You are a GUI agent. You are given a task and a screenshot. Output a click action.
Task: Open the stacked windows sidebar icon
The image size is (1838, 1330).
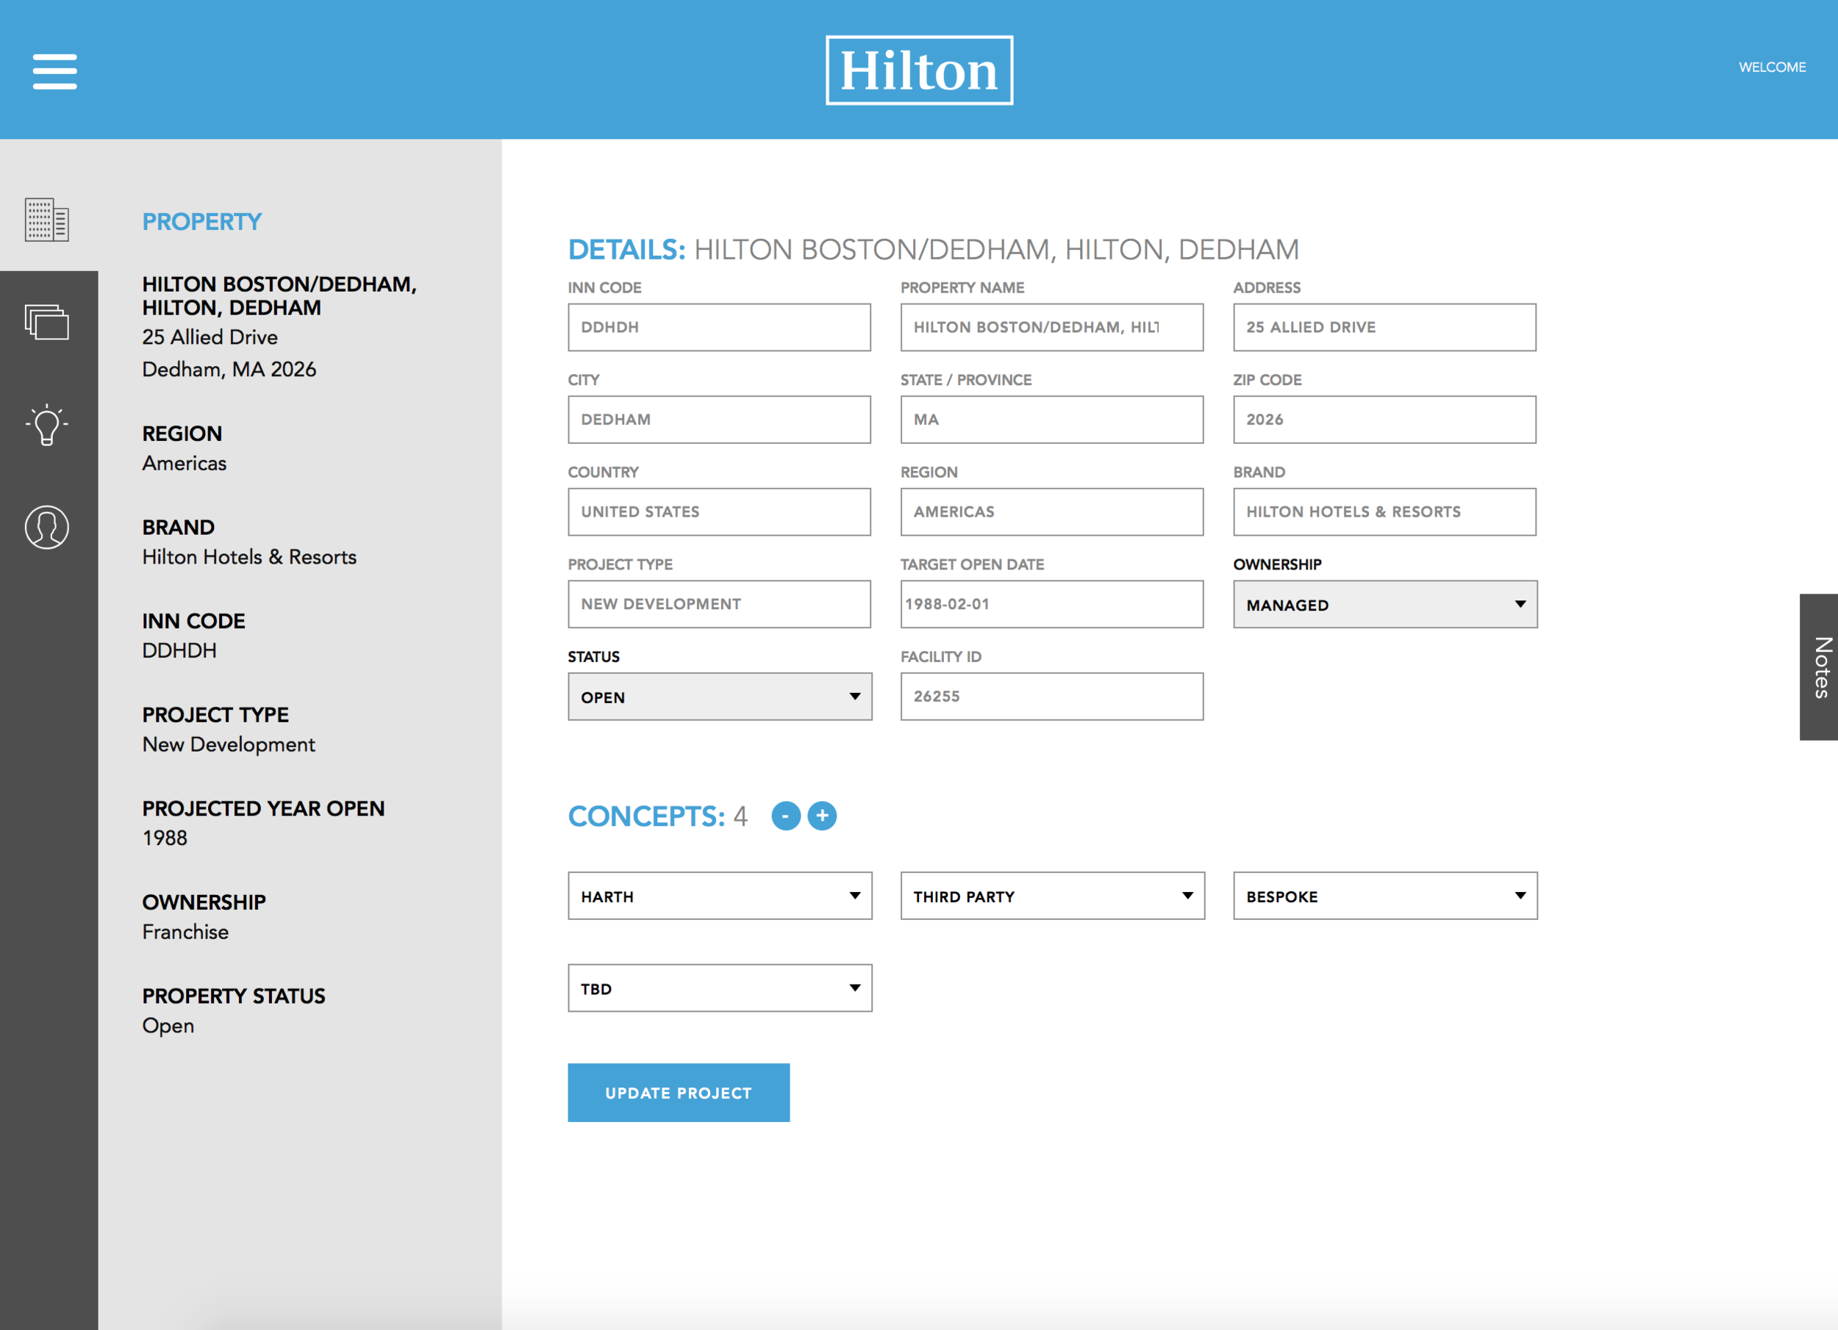pyautogui.click(x=47, y=323)
